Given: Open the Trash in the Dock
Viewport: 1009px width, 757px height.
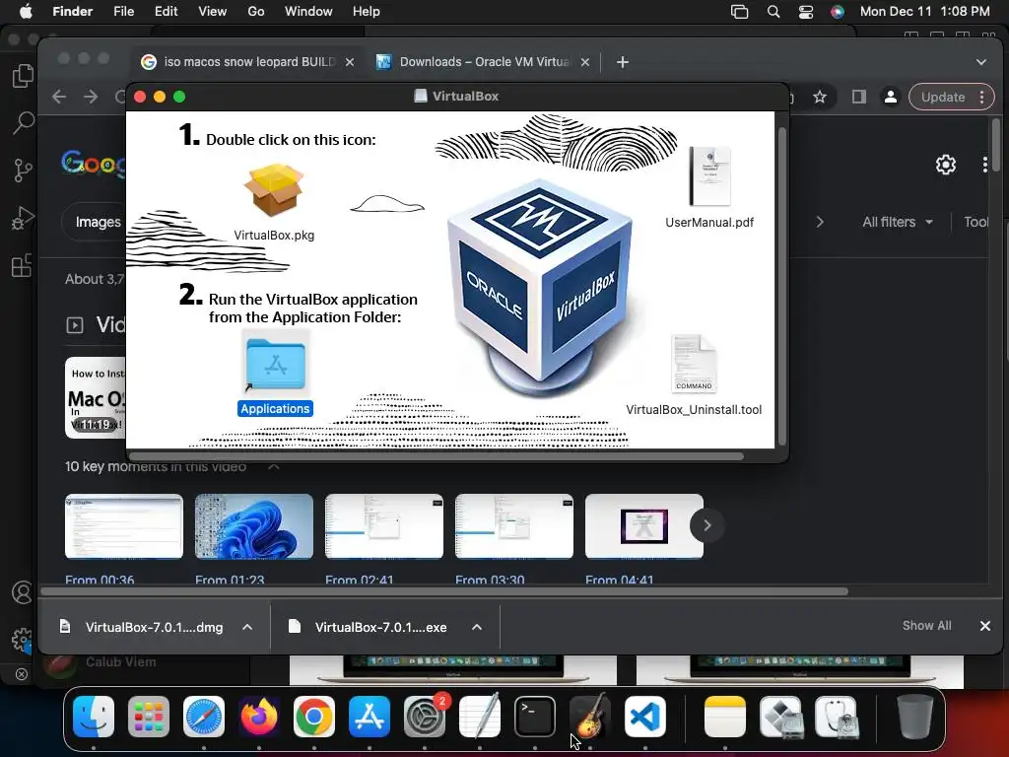Looking at the screenshot, I should [x=915, y=717].
